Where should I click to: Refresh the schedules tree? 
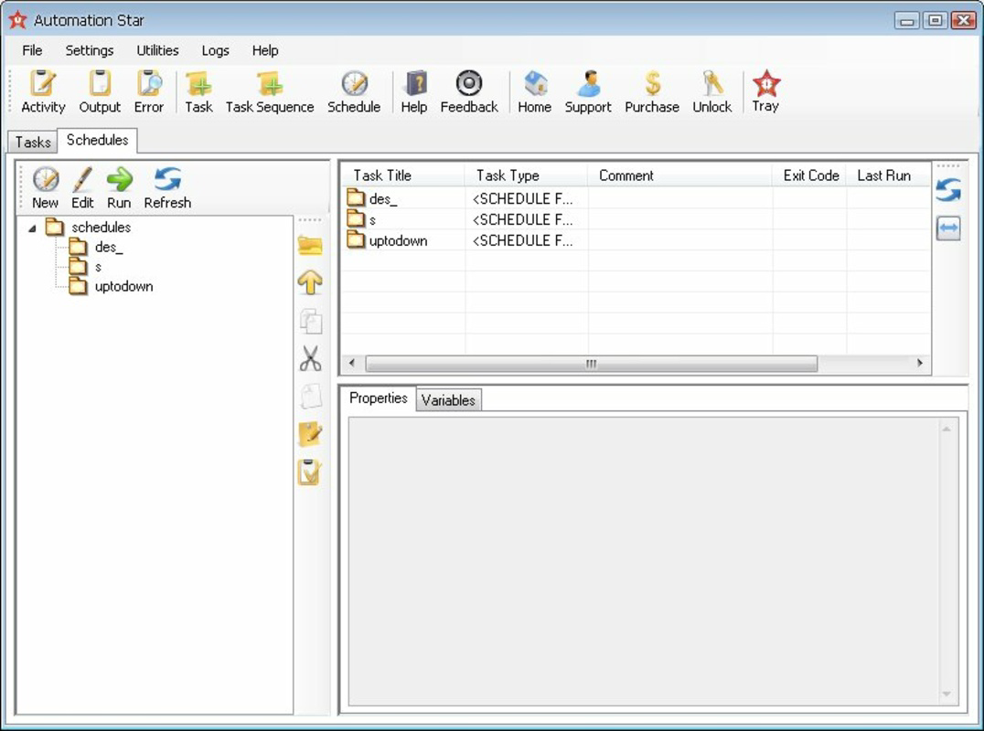pyautogui.click(x=167, y=188)
